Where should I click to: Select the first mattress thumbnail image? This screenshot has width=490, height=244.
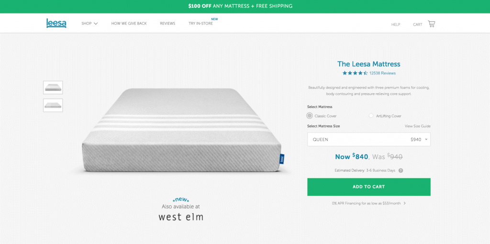[x=53, y=88]
